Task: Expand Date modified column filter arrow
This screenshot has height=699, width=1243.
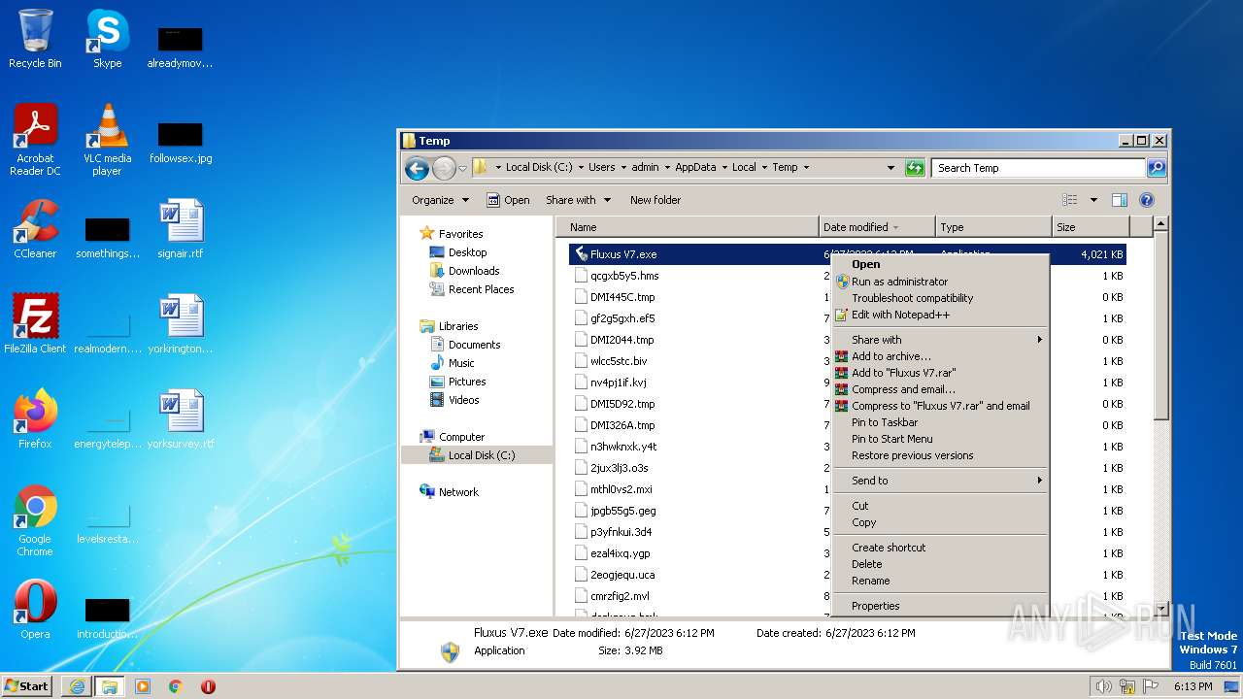Action: click(895, 227)
